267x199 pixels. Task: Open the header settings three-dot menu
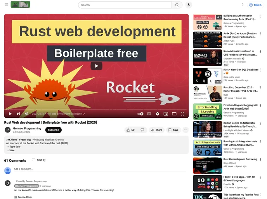click(x=242, y=5)
